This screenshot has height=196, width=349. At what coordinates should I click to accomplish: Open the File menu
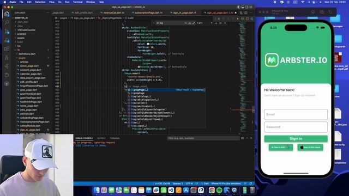(x=21, y=2)
